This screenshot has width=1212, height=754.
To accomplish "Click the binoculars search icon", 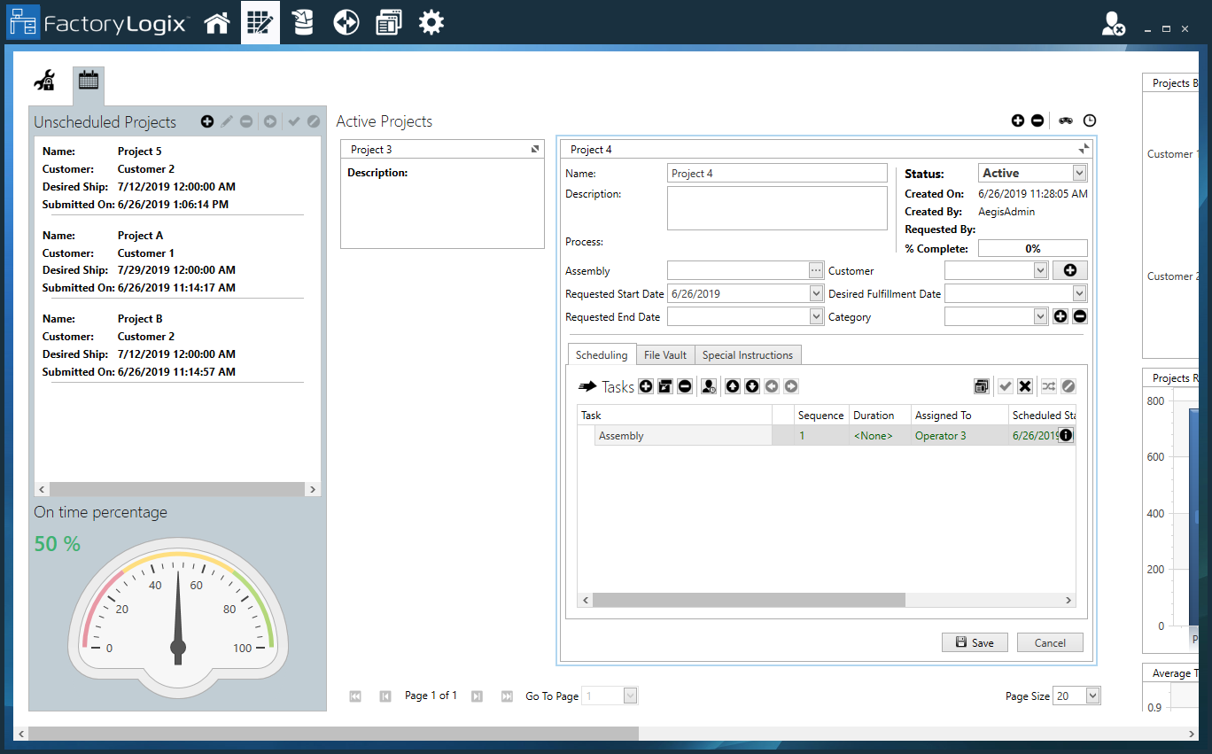I will (x=1065, y=120).
